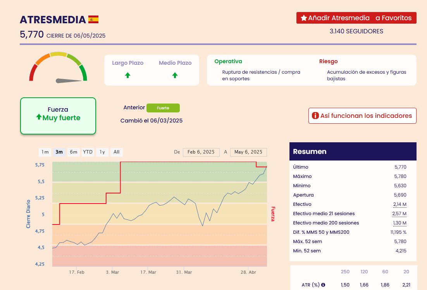Click the 250 column header in ATR table
The width and height of the screenshot is (427, 290).
tap(345, 272)
